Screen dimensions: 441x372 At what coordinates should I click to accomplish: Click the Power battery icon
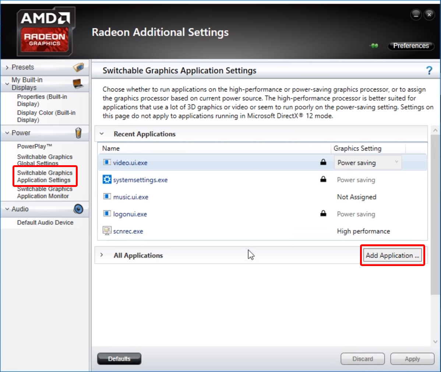coord(78,133)
